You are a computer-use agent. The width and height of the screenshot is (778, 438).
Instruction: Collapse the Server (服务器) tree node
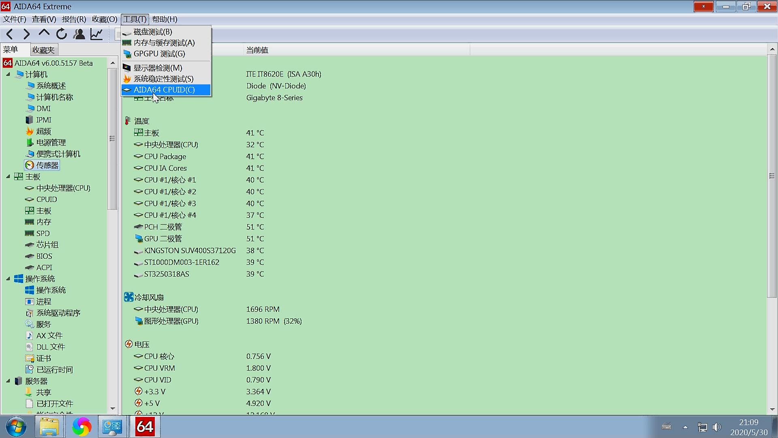8,381
